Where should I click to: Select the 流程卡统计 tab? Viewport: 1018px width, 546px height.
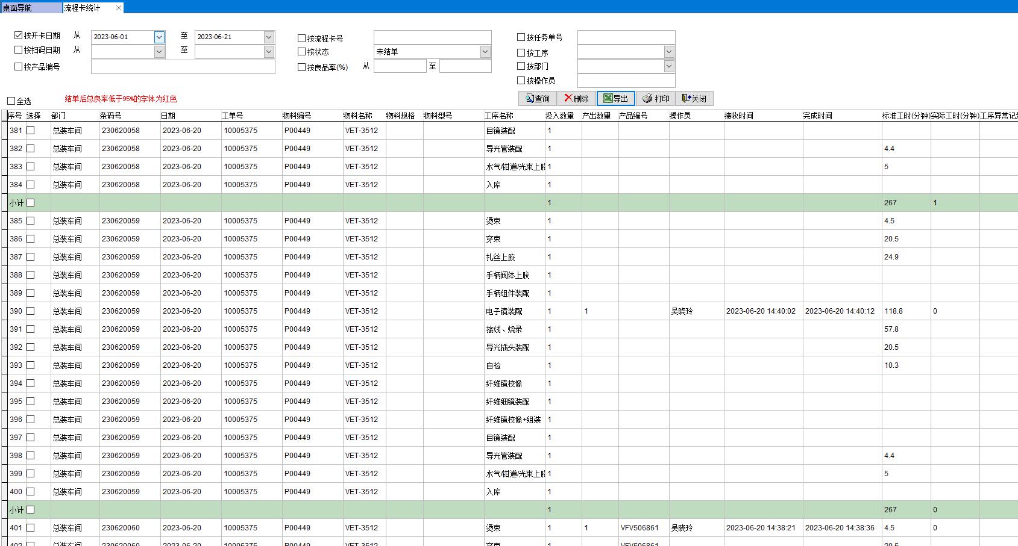click(84, 8)
